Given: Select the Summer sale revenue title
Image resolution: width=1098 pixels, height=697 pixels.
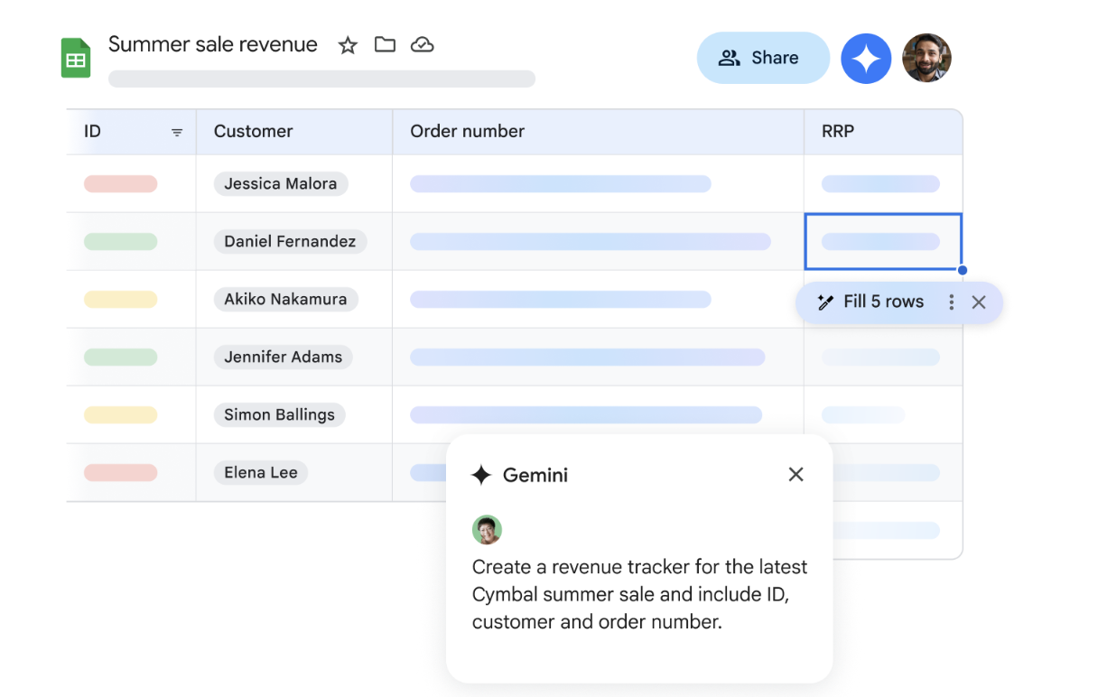Looking at the screenshot, I should point(213,44).
